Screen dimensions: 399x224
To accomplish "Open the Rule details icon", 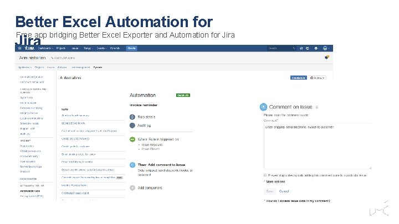I will pyautogui.click(x=132, y=117).
